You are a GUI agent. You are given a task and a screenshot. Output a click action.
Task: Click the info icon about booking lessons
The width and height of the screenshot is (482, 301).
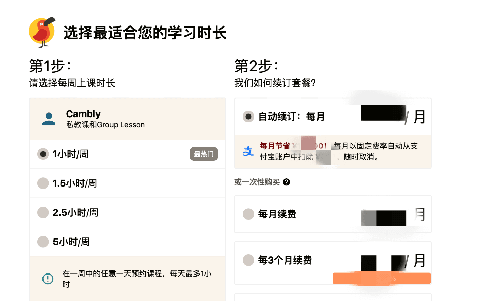pos(48,279)
